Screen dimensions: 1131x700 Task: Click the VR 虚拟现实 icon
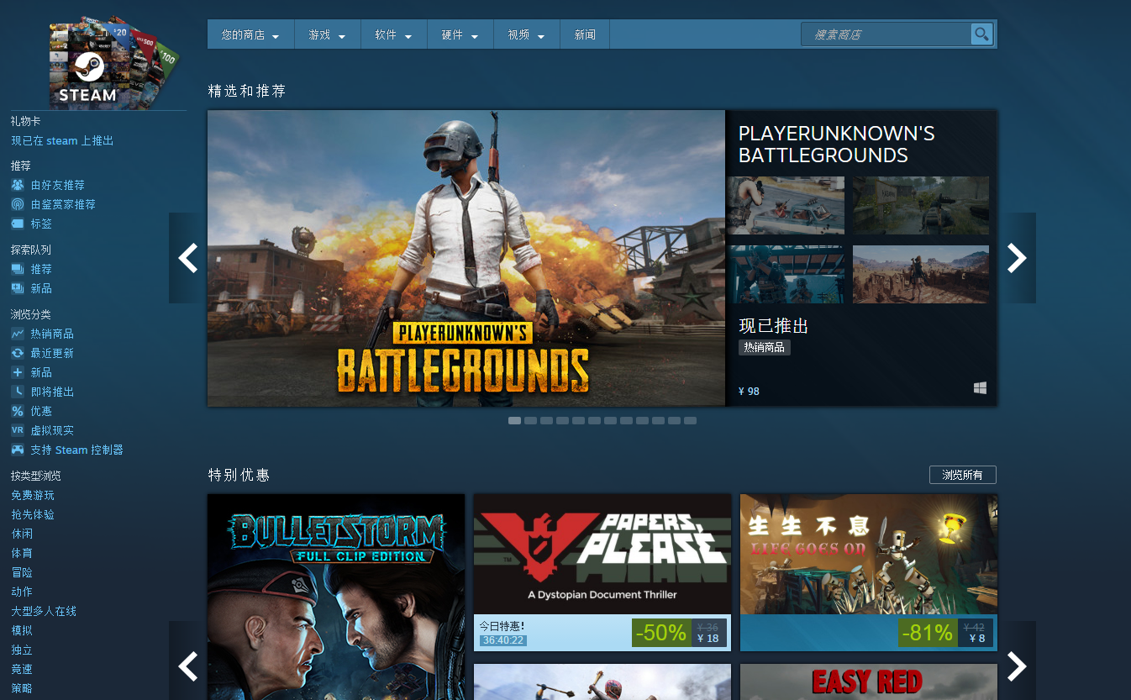[x=18, y=430]
